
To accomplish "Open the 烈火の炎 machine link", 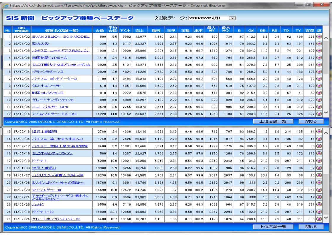I will point(40,44).
